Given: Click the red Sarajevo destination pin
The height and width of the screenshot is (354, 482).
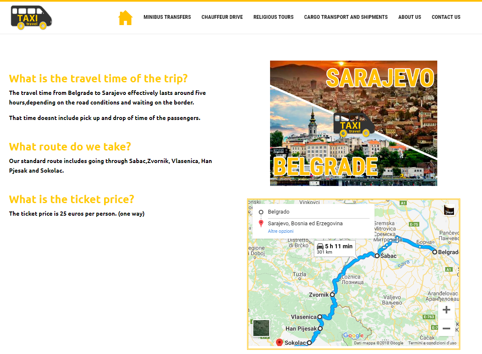Looking at the screenshot, I should point(279,342).
